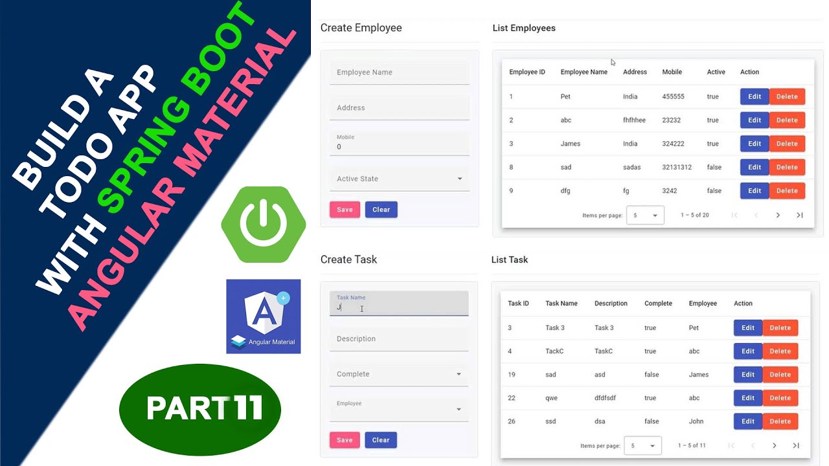829x466 pixels.
Task: Focus the Task Name input field
Action: [399, 304]
